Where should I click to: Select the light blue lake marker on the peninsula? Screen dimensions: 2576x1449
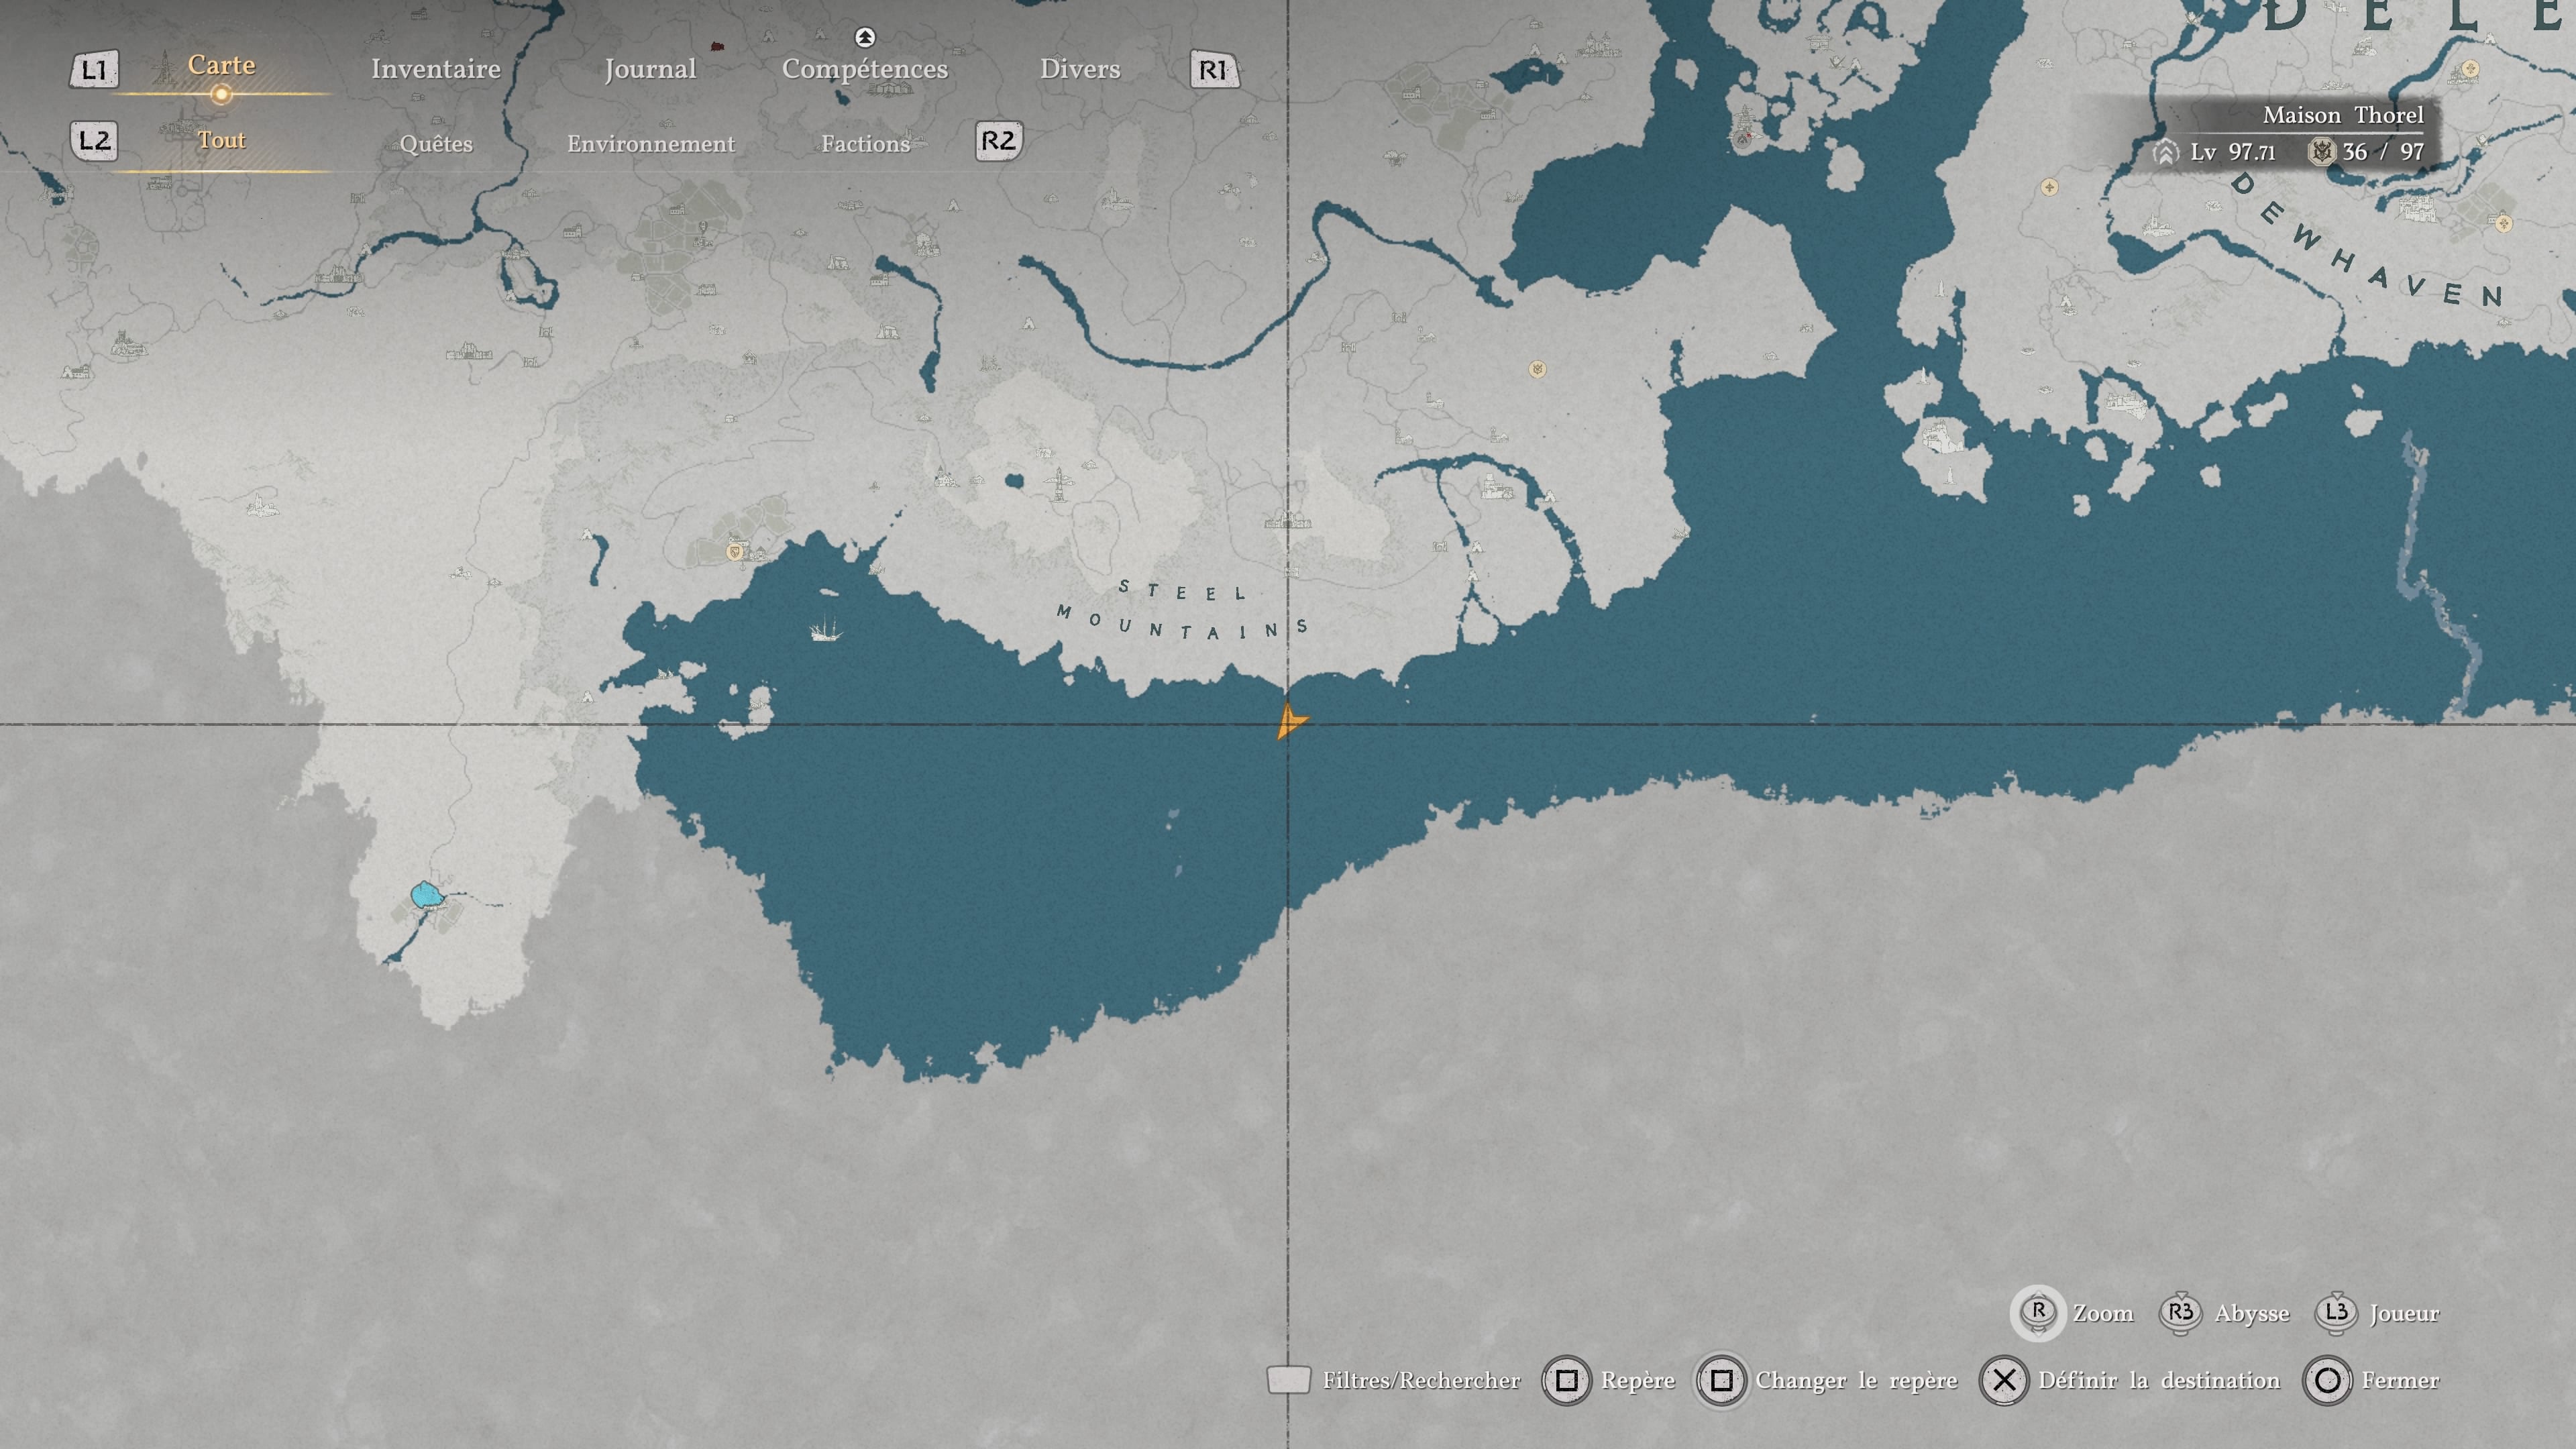pyautogui.click(x=427, y=895)
